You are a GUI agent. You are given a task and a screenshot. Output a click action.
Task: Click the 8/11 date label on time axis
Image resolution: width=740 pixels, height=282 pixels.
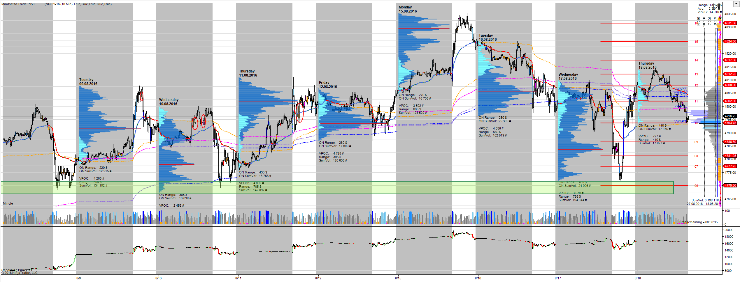(x=239, y=278)
